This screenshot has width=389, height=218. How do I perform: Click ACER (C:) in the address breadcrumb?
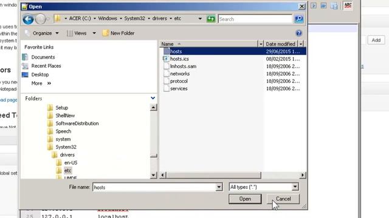[x=80, y=19]
